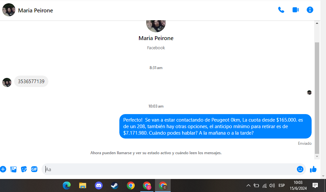The height and width of the screenshot is (192, 326).
Task: Click the chat scrollbar up arrow
Action: point(317,23)
